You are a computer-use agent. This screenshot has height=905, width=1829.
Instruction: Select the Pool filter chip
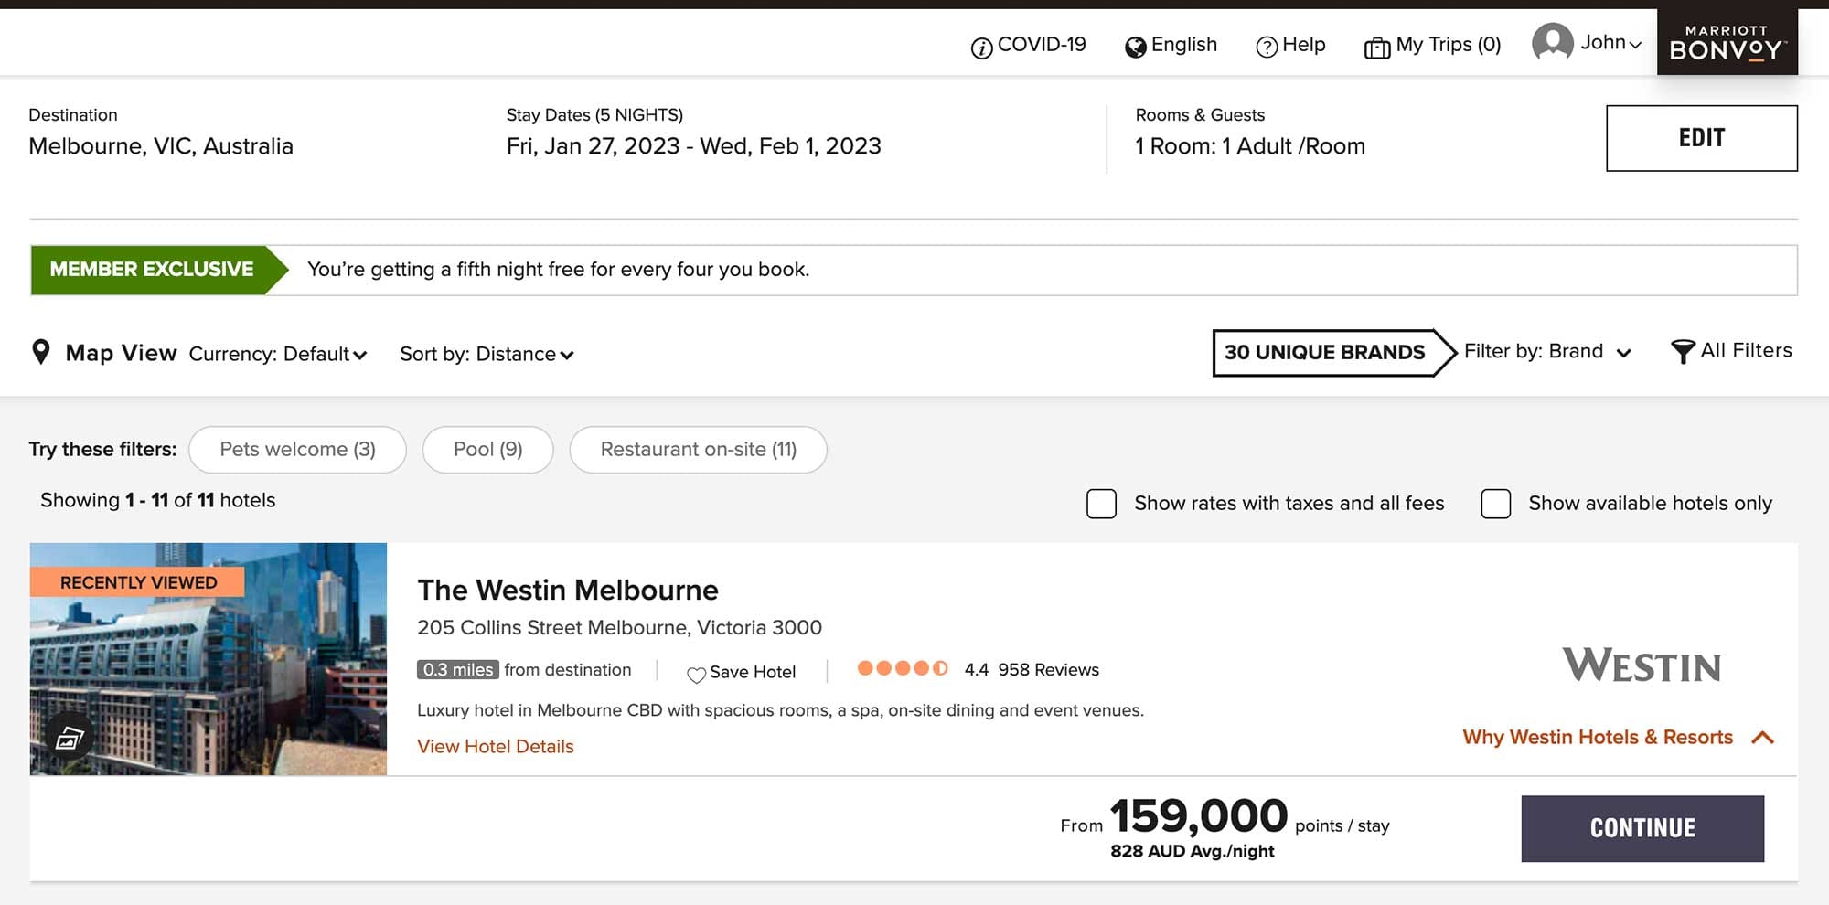(487, 449)
